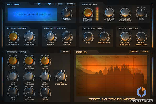Viewport: 156px width, 104px height.
Task: Click the Multi Exciter Mix knob
Action: tap(88, 37)
